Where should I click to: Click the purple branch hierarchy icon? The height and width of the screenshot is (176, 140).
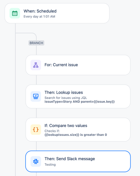[36, 65]
